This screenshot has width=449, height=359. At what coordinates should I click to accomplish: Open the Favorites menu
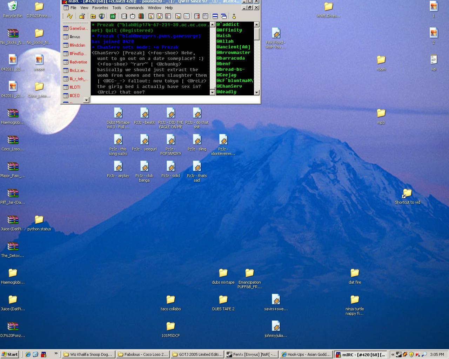(x=100, y=8)
